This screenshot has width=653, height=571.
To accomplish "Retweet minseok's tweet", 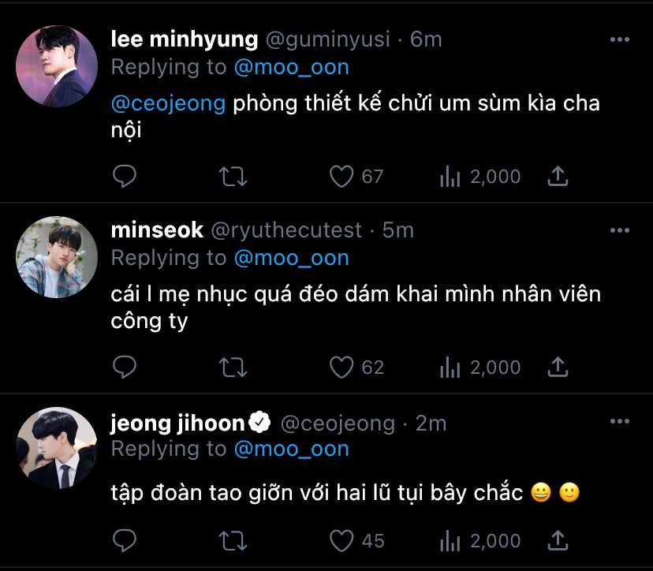I will click(x=233, y=367).
